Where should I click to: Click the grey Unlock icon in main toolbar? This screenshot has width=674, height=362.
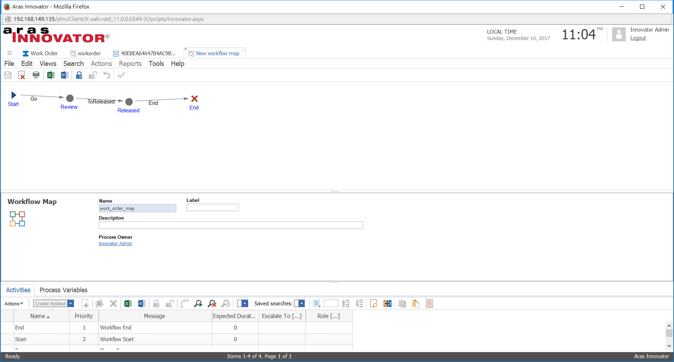93,75
